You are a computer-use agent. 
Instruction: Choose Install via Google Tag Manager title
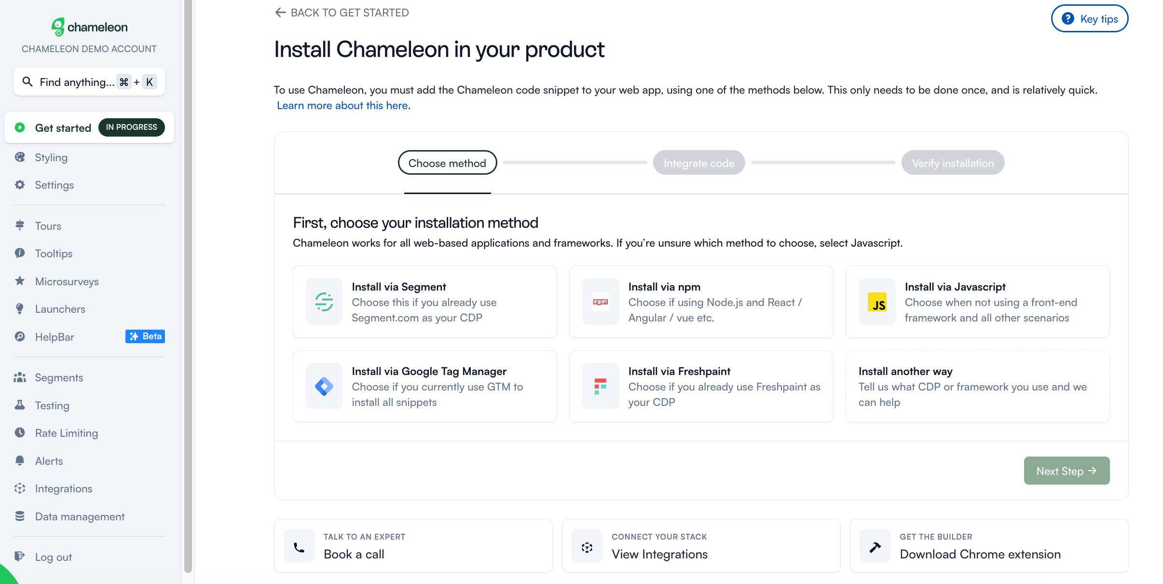[x=429, y=371]
